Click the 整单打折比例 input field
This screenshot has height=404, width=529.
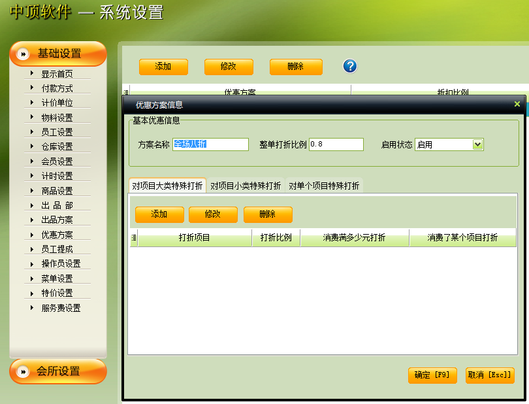click(336, 144)
